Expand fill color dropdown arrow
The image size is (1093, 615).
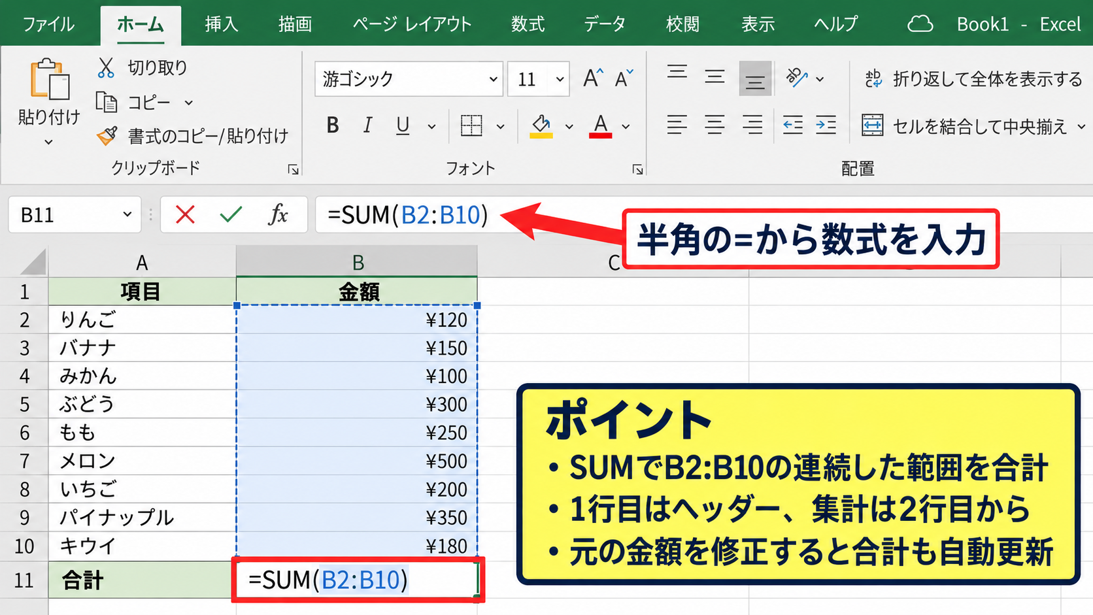tap(569, 126)
